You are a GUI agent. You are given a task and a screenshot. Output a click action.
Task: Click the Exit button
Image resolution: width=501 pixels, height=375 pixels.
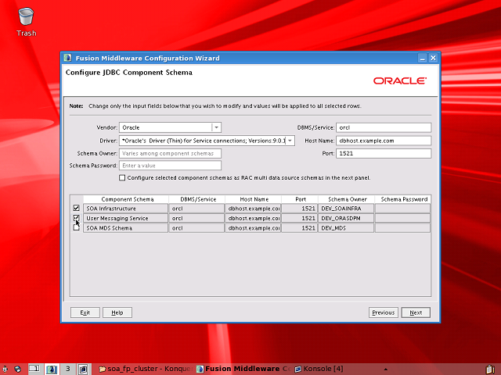(x=85, y=312)
